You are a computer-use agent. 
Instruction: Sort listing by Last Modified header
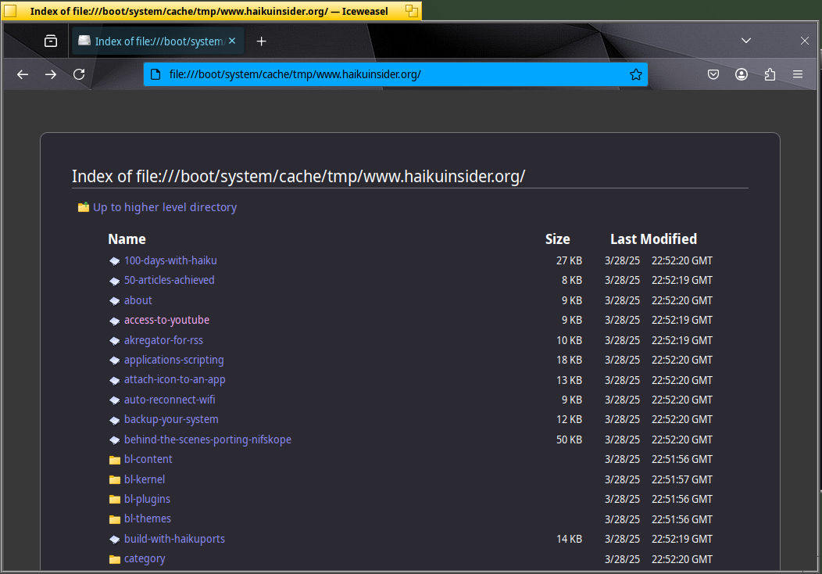(x=654, y=239)
